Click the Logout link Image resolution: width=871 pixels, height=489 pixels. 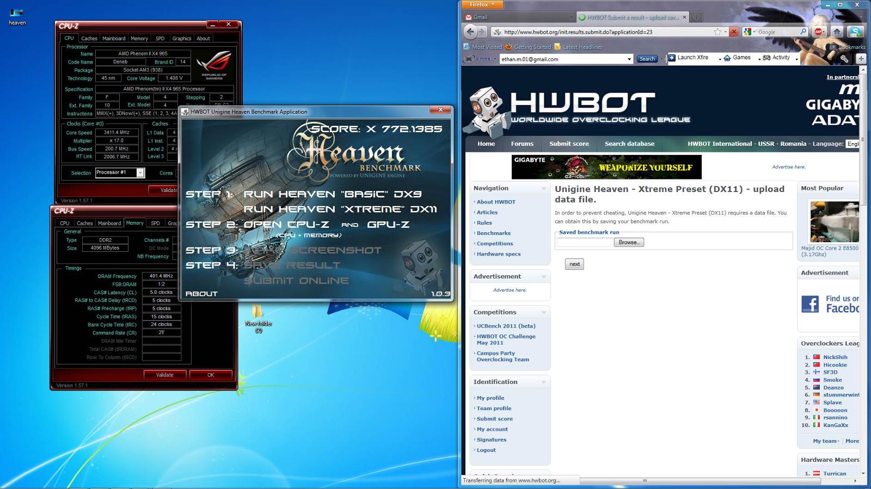tap(486, 450)
